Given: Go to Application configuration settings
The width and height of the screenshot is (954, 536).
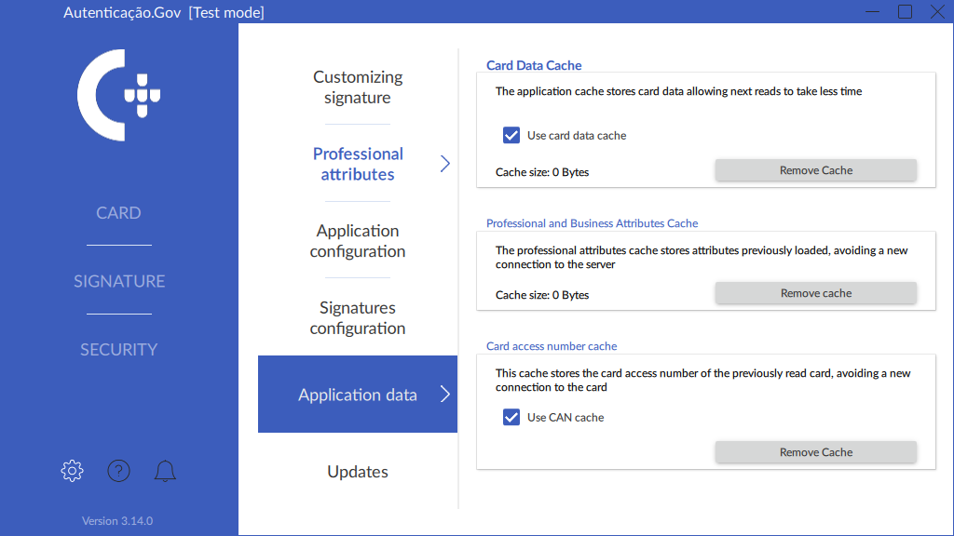Looking at the screenshot, I should coord(358,241).
